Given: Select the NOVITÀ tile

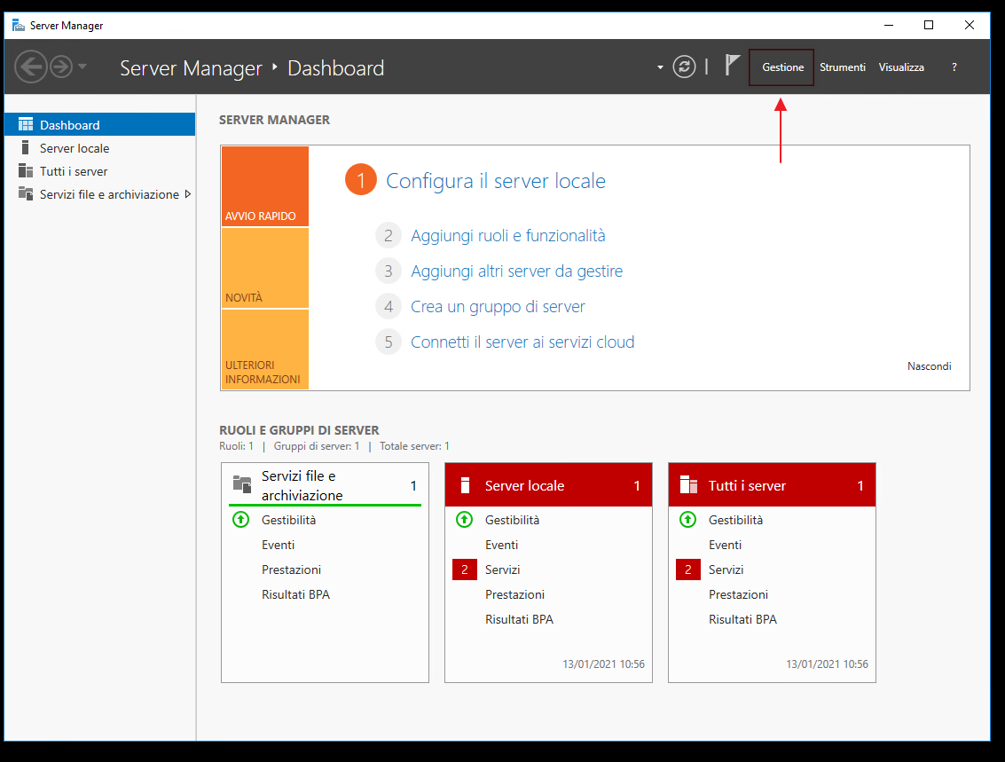Looking at the screenshot, I should pyautogui.click(x=264, y=268).
